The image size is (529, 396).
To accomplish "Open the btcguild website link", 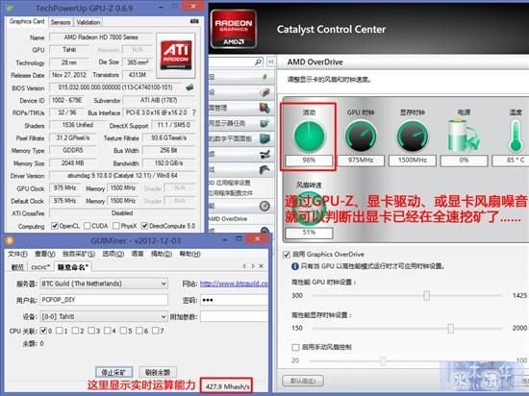I will click(234, 284).
